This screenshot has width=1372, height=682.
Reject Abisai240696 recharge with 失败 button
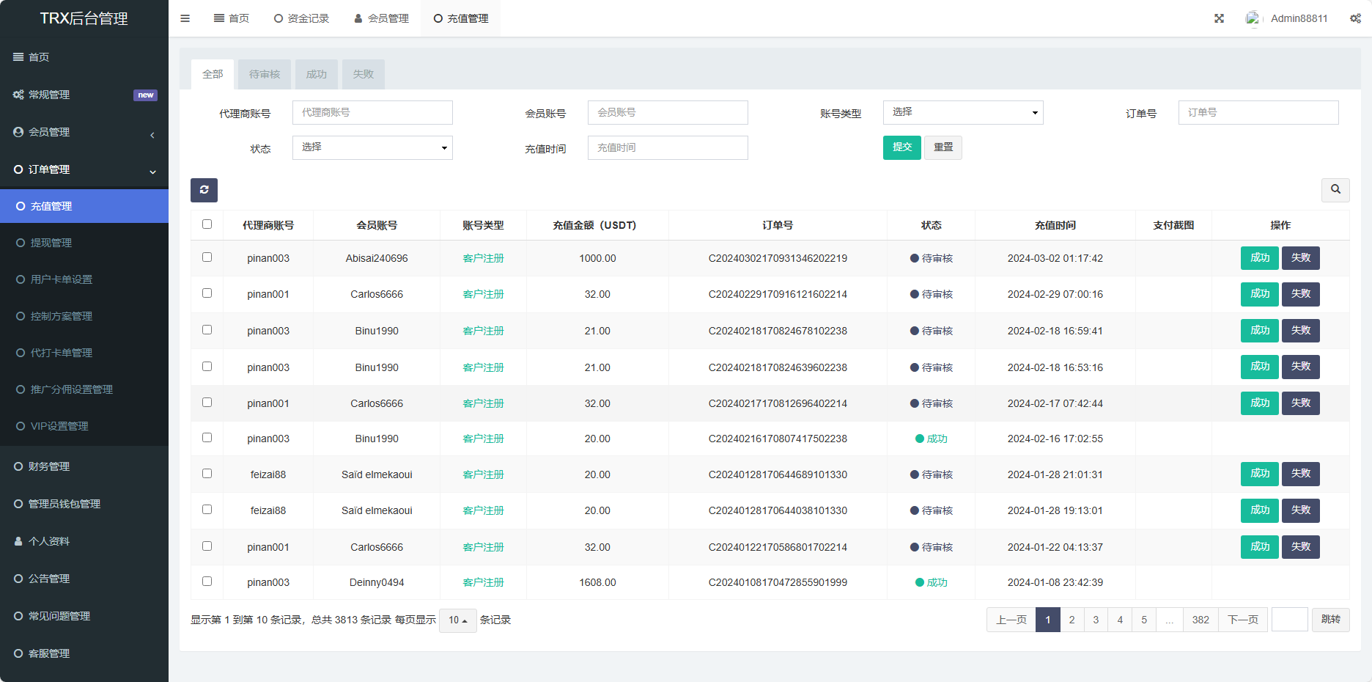click(x=1301, y=258)
